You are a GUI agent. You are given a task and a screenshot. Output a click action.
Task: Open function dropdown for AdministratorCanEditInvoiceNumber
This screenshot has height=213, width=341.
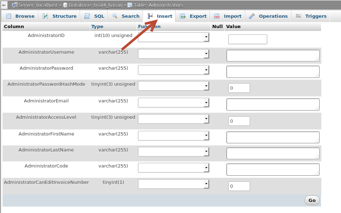pyautogui.click(x=173, y=184)
